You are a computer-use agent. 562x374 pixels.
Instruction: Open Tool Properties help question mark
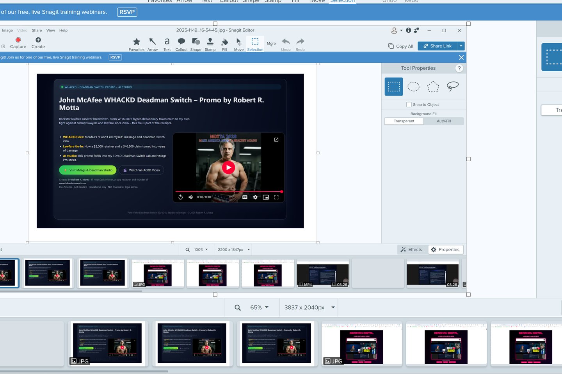tap(459, 68)
